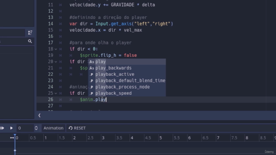The image size is (276, 155).
Task: Collapse the code fold arrow on line 20
Action: click(56, 62)
